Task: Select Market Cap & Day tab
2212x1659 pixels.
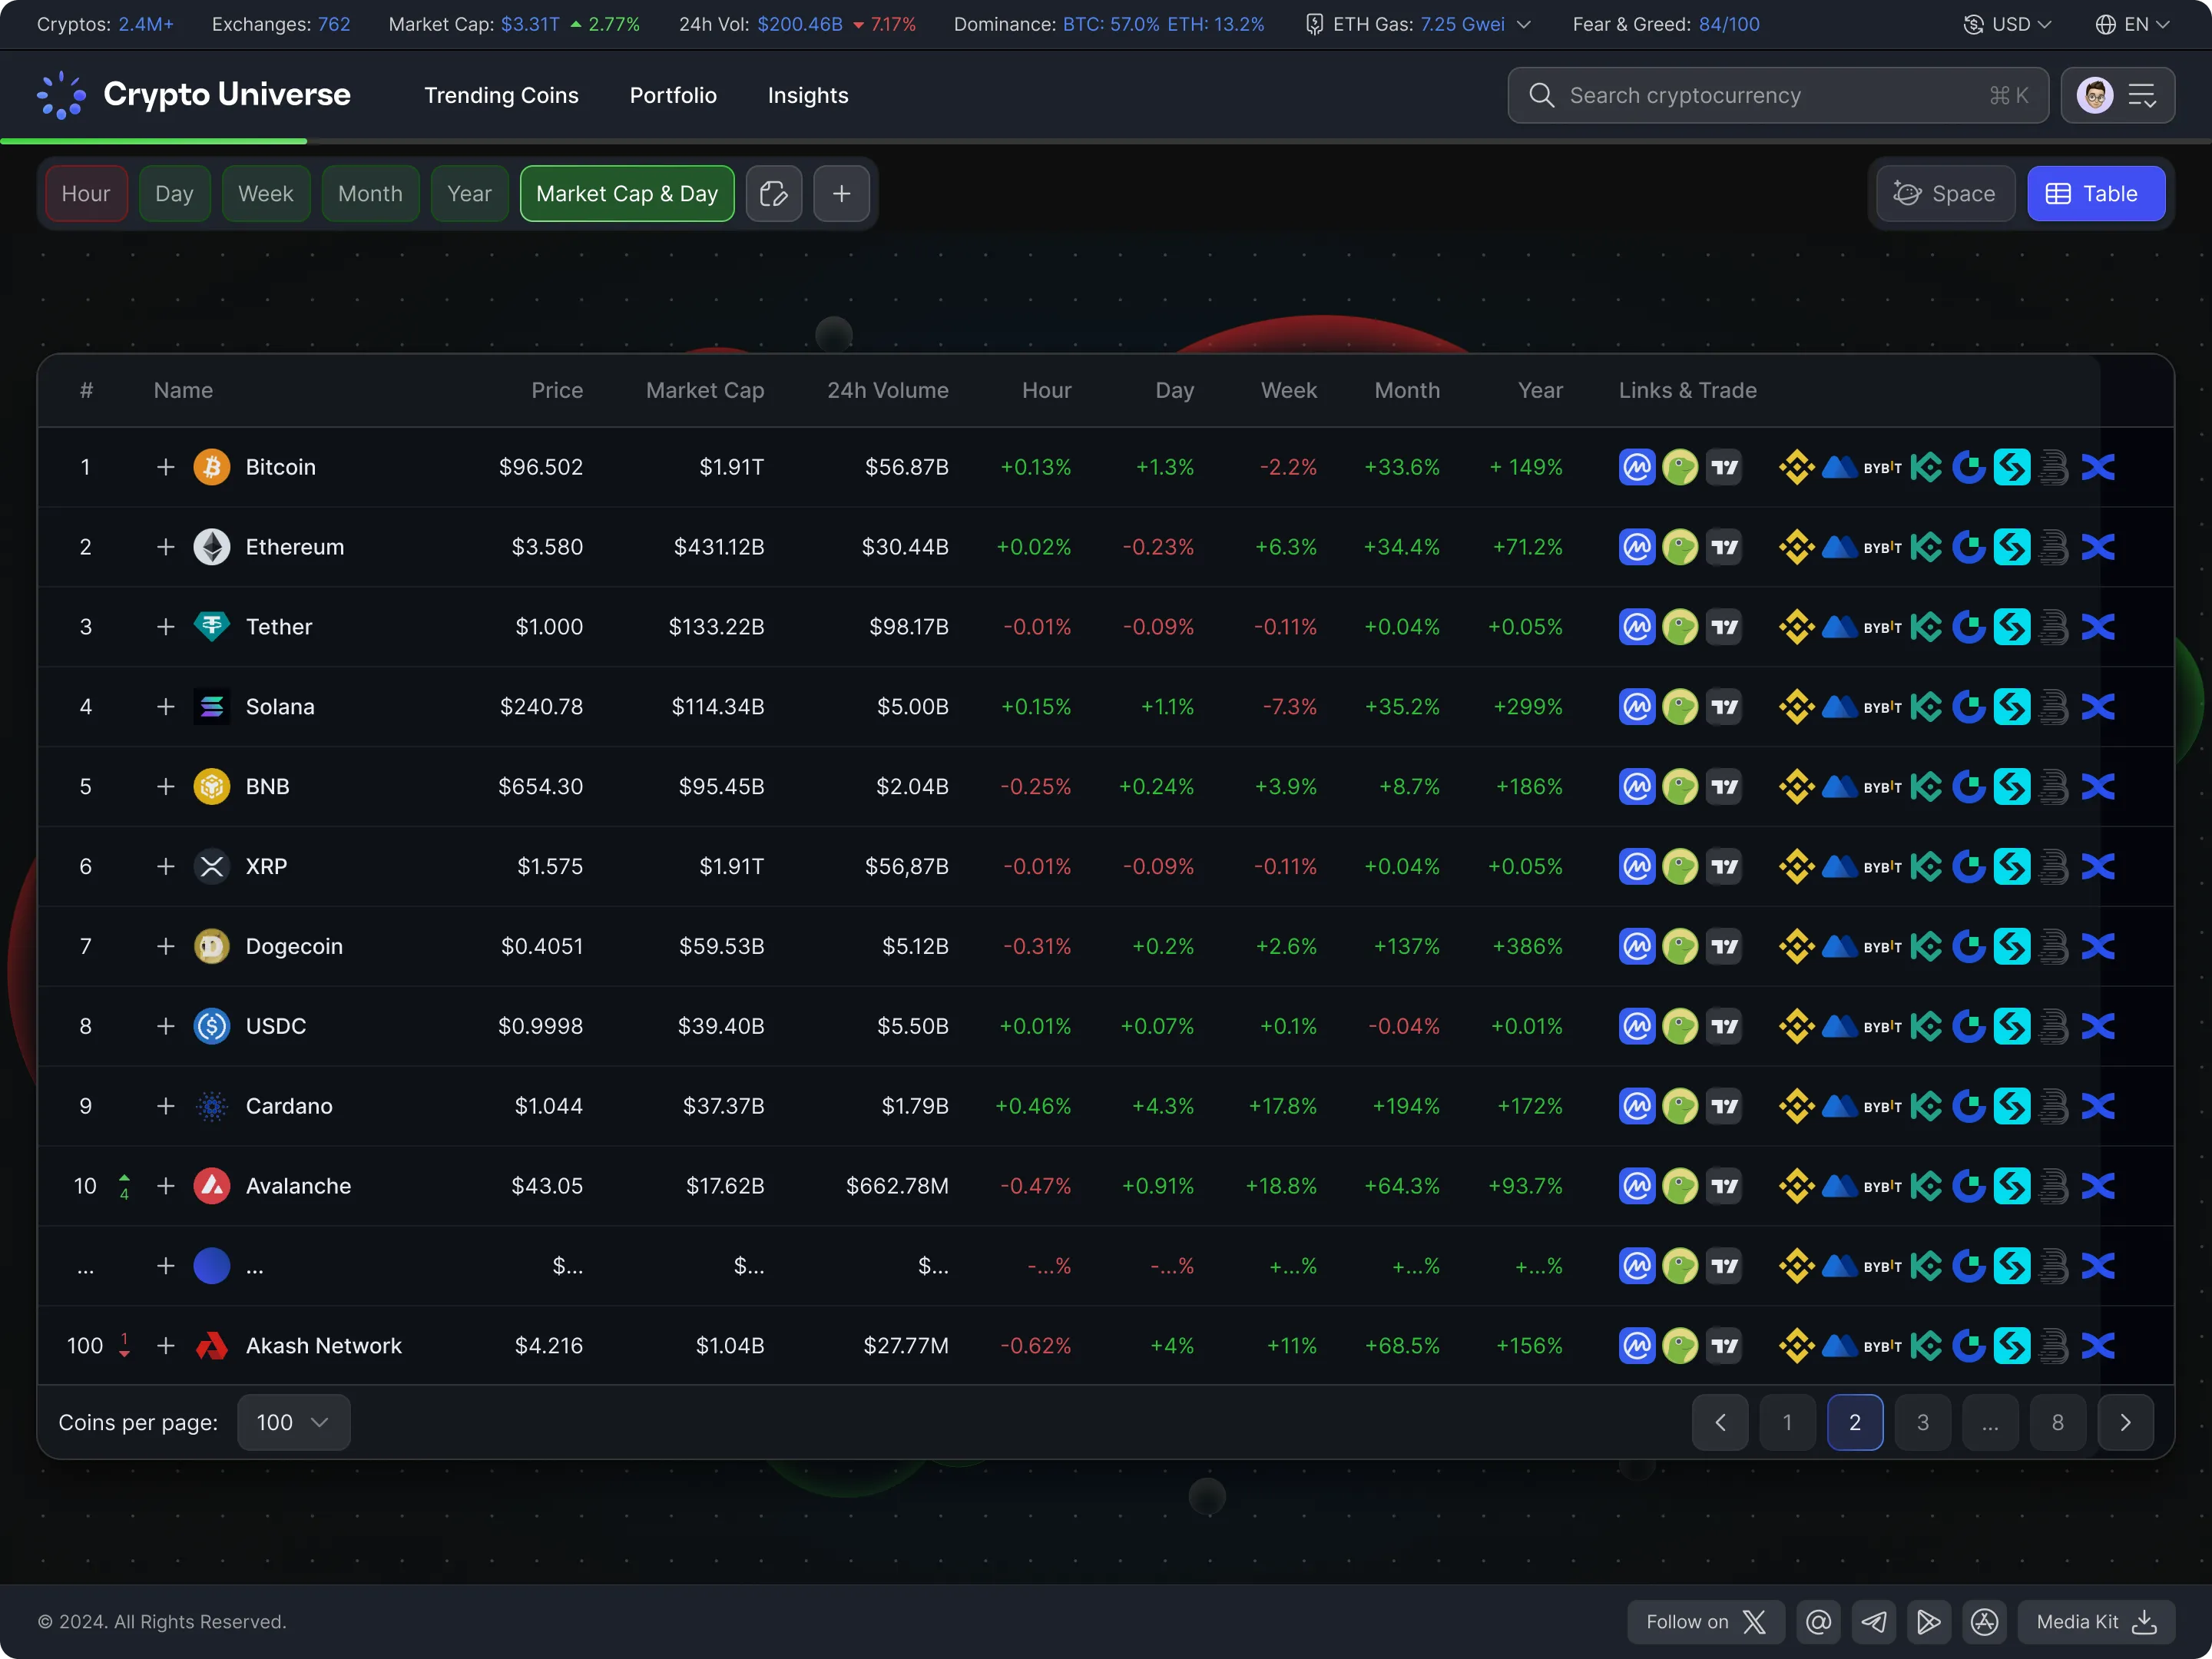Action: (627, 194)
